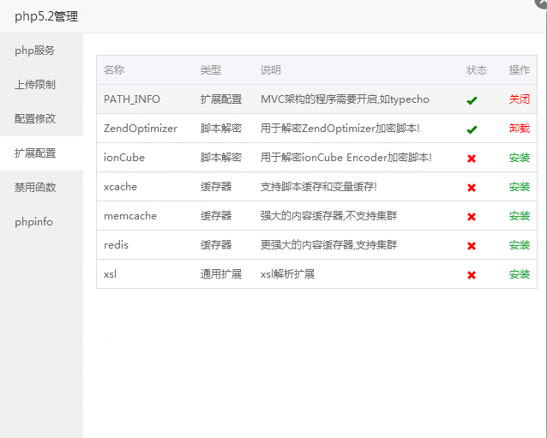This screenshot has width=547, height=438.
Task: Click 安装 link for redis
Action: pyautogui.click(x=519, y=245)
